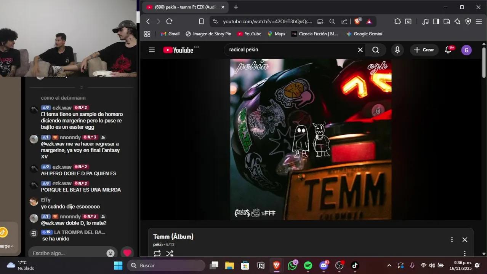This screenshot has height=274, width=487.
Task: Toggle shuffle for the Temm album playlist
Action: (170, 253)
